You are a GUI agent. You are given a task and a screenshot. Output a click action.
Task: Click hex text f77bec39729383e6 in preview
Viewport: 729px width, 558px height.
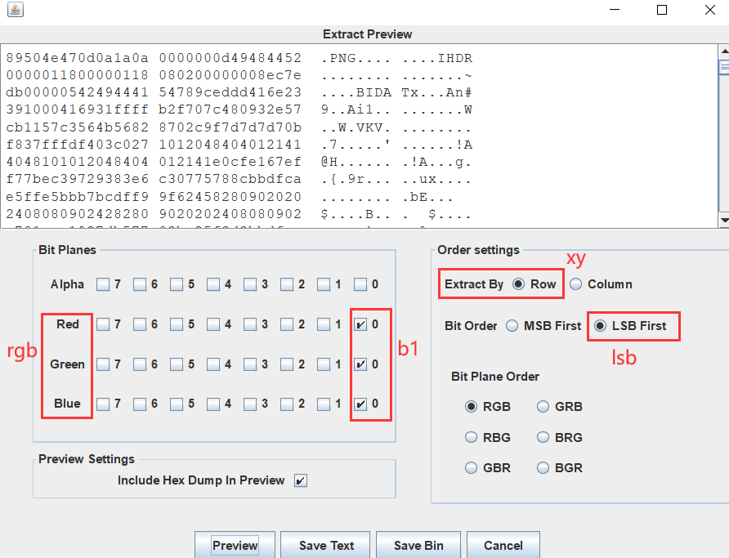pyautogui.click(x=77, y=180)
